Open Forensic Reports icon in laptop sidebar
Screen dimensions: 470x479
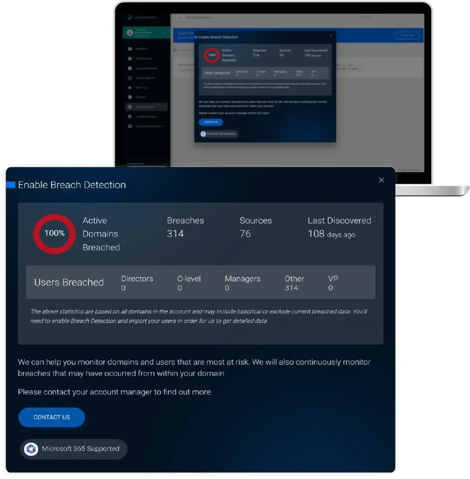coord(130,78)
